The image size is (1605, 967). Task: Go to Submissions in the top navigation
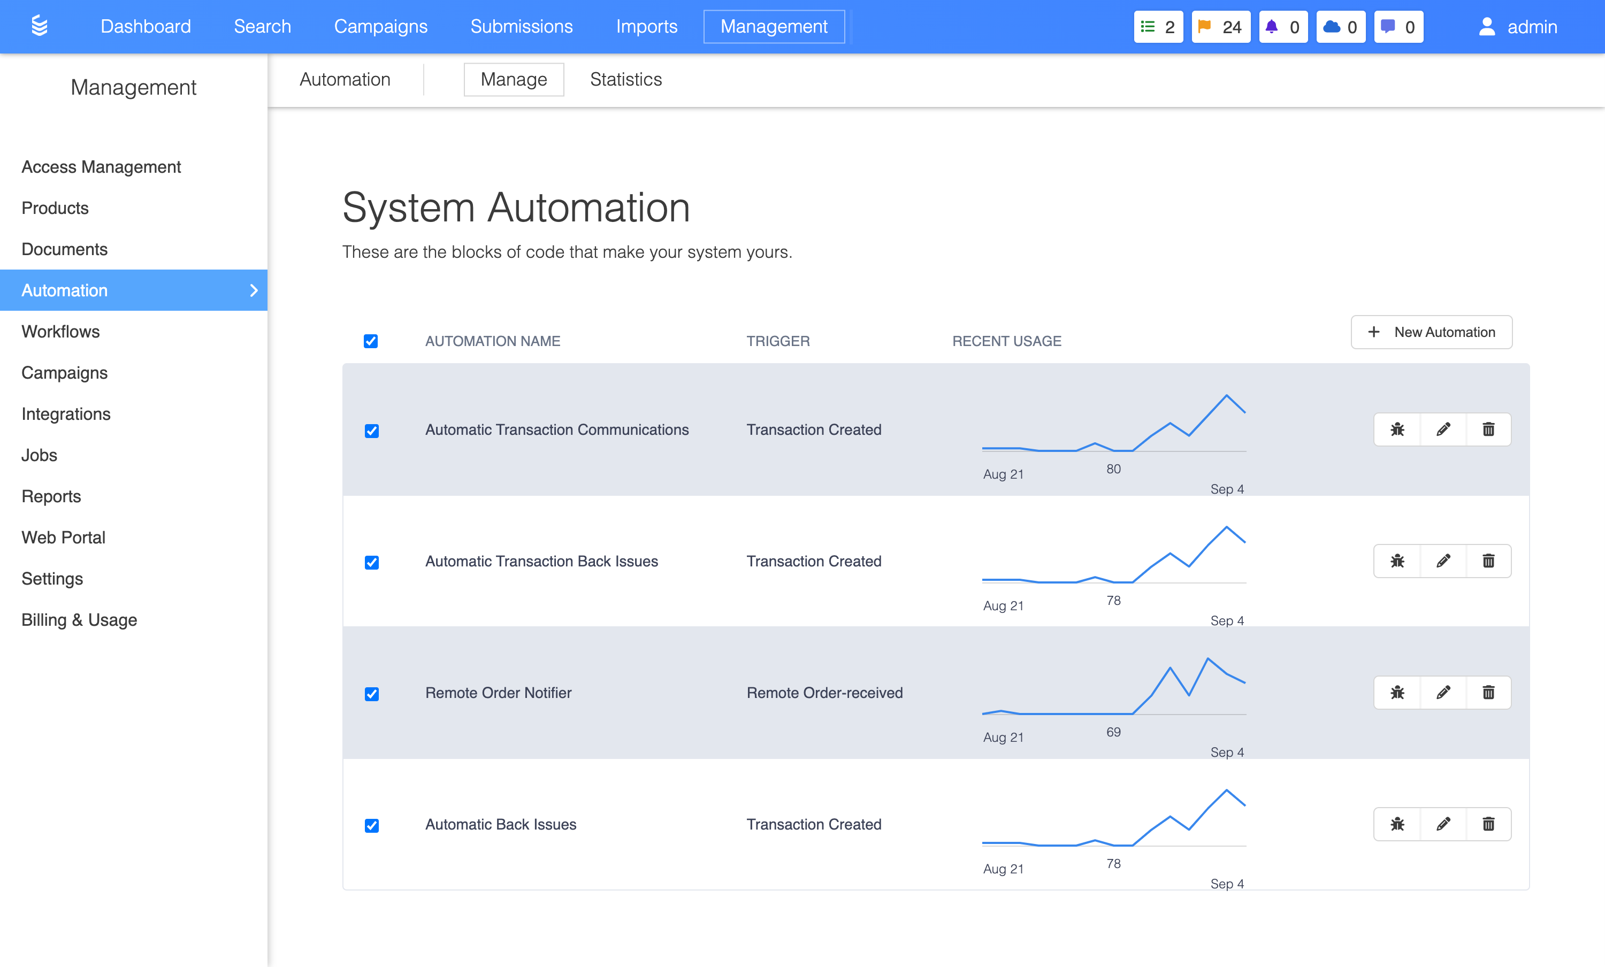click(522, 26)
